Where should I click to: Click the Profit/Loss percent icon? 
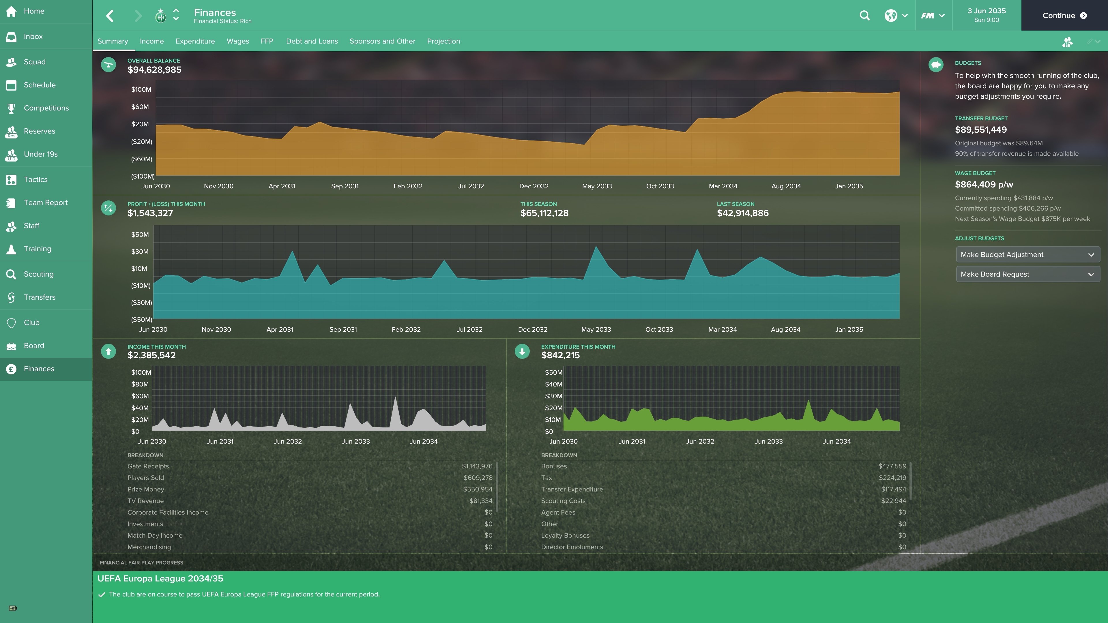[108, 208]
